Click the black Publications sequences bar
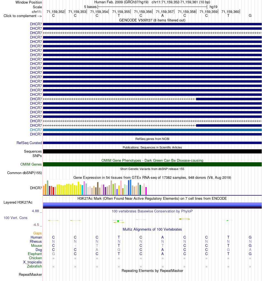 pyautogui.click(x=152, y=152)
